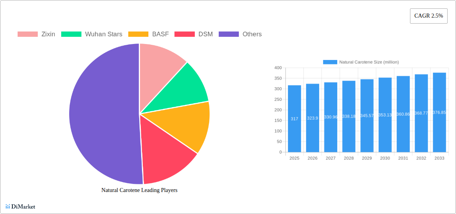456x214 pixels.
Task: Click the 2031 bar showing 360.86
Action: coord(403,114)
